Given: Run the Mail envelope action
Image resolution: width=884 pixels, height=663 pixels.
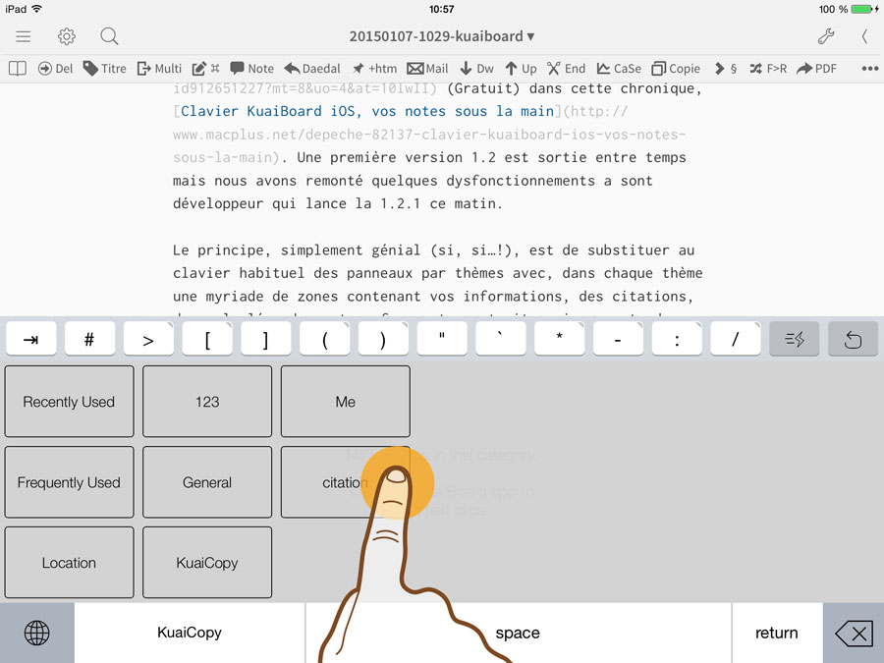Looking at the screenshot, I should (427, 69).
